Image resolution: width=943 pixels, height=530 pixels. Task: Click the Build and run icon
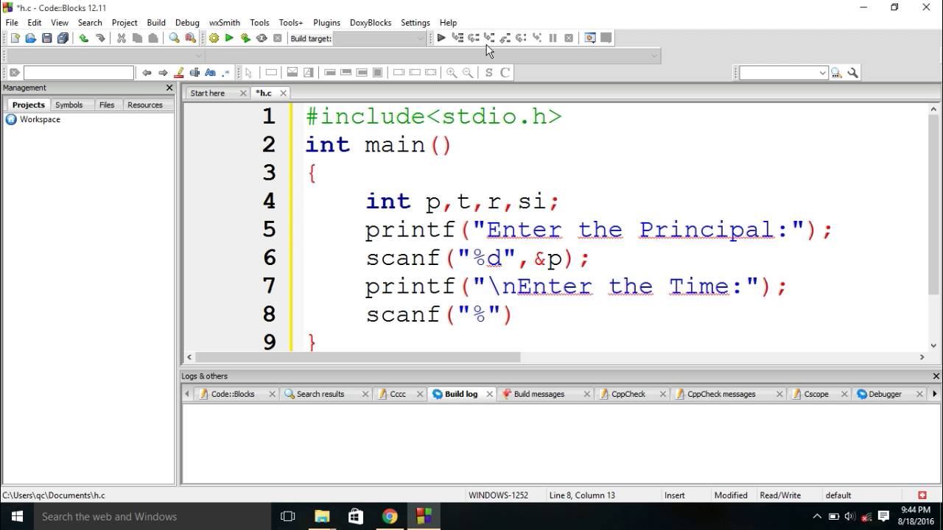[x=245, y=38]
